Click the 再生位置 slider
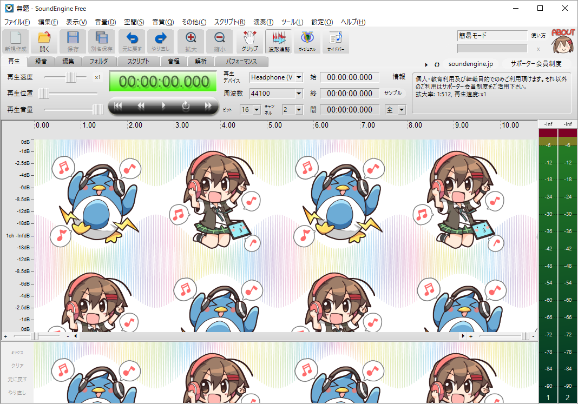The image size is (578, 404). (x=68, y=94)
